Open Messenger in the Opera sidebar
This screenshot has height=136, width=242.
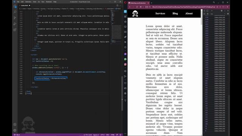[125, 54]
